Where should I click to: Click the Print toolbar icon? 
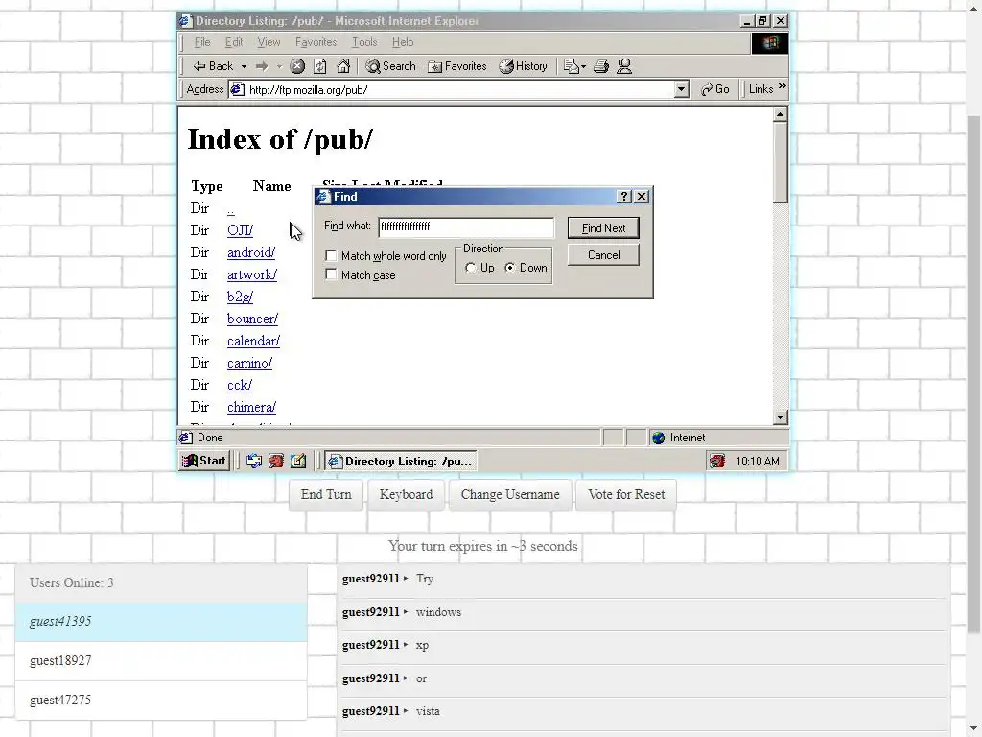point(601,66)
